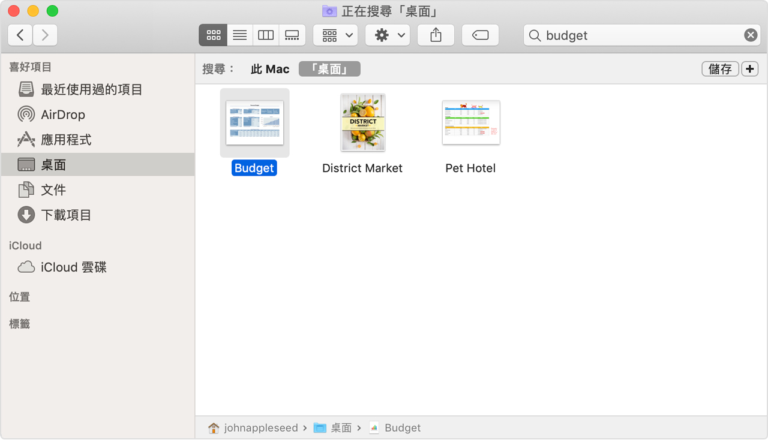Image resolution: width=768 pixels, height=440 pixels.
Task: Clear the budget search text
Action: pos(751,35)
